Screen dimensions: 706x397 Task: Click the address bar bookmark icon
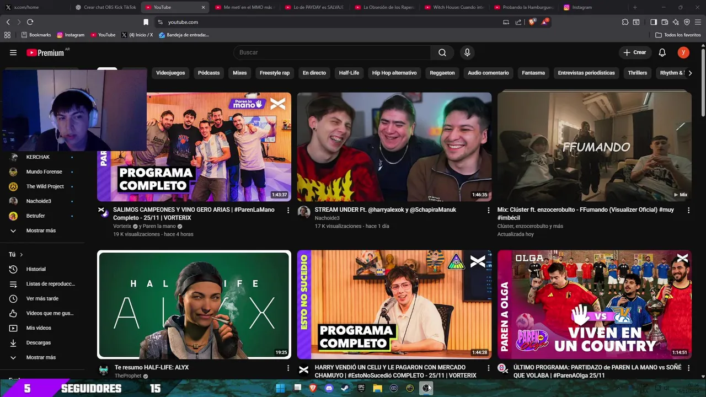tap(146, 22)
